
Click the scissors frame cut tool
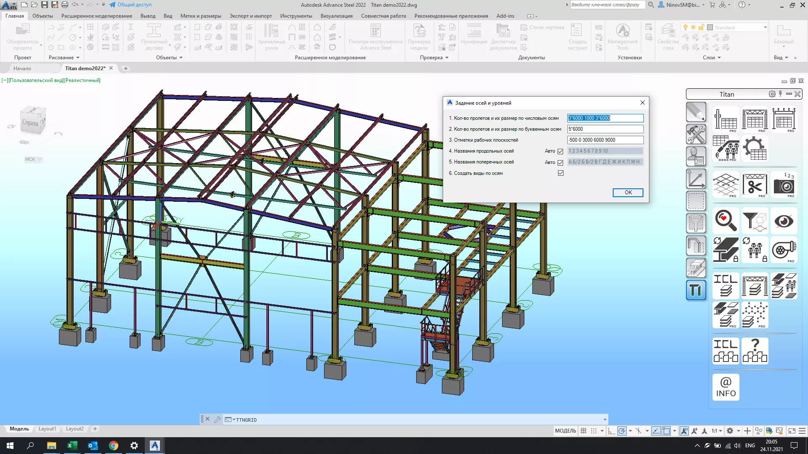755,185
